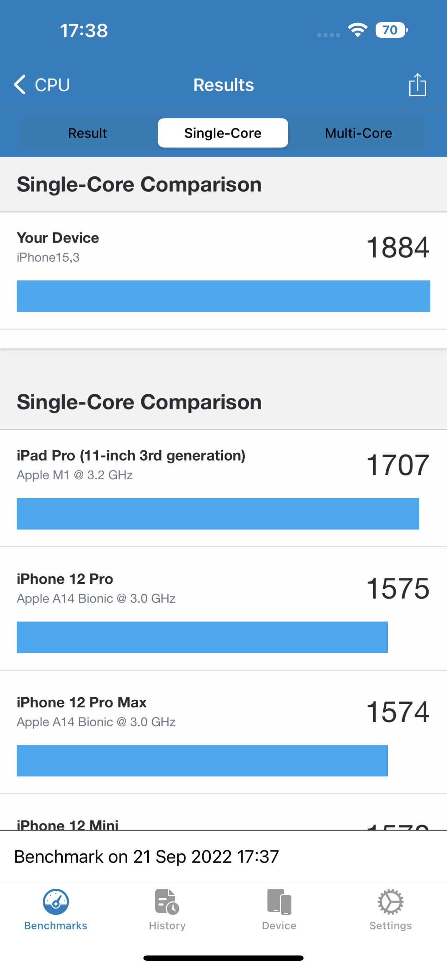
Task: Open the Device tab icon
Action: click(x=279, y=902)
